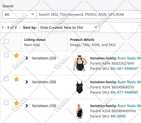
Task: Focus the Search SKU, Title/Keyword input field
Action: coord(89,14)
